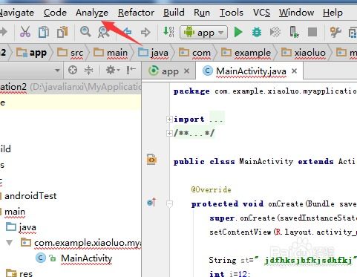Image resolution: width=357 pixels, height=277 pixels.
Task: Select androidTest folder in project tree
Action: pos(30,196)
